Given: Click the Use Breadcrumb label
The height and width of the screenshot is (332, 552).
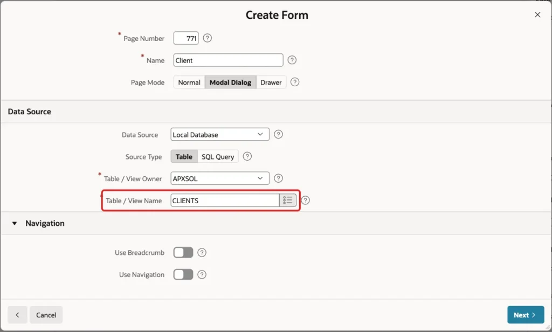Looking at the screenshot, I should [140, 252].
